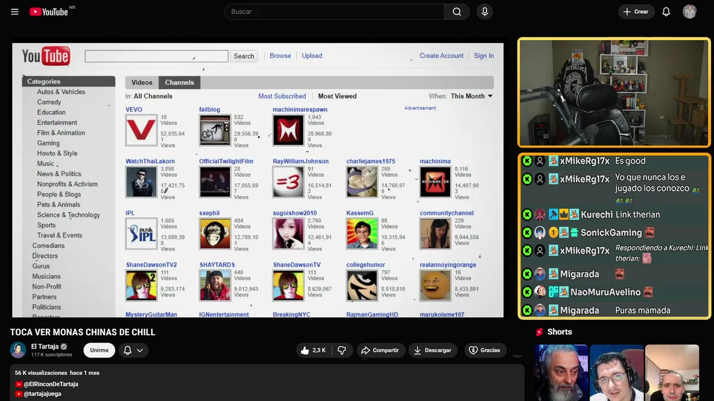
Task: Click OfficialTwilightFilm channel name
Action: click(226, 162)
